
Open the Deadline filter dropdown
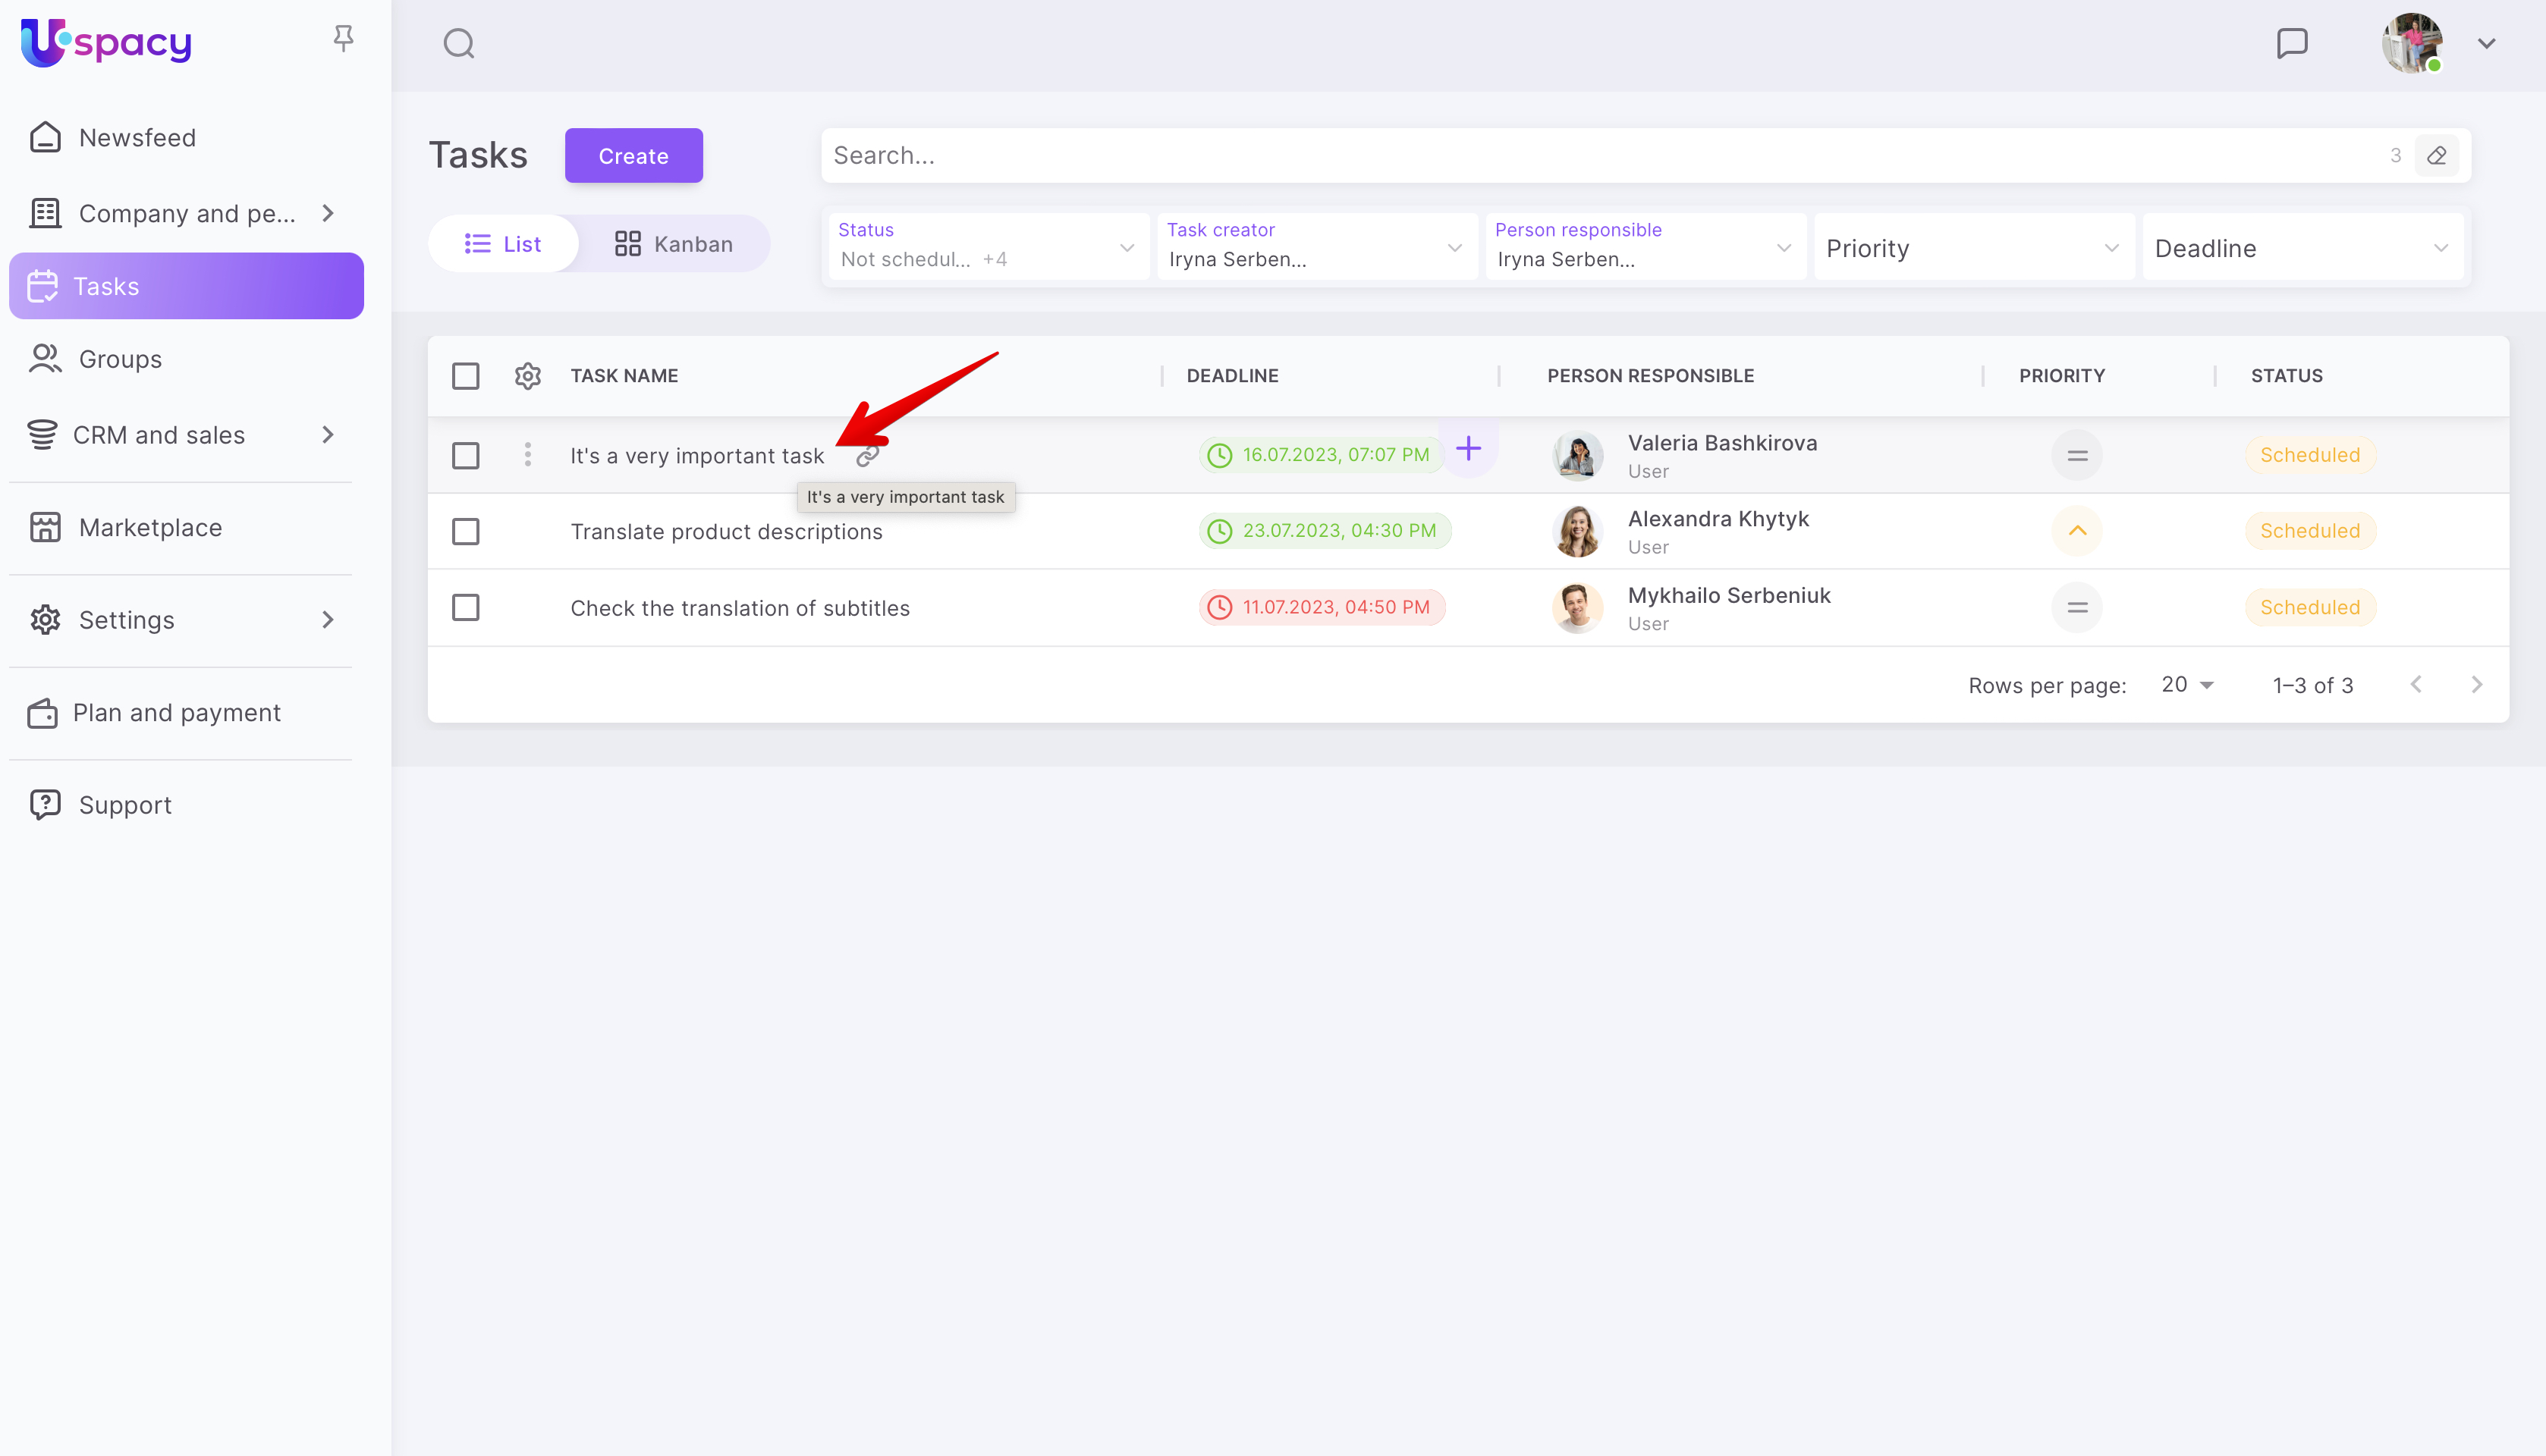point(2300,248)
